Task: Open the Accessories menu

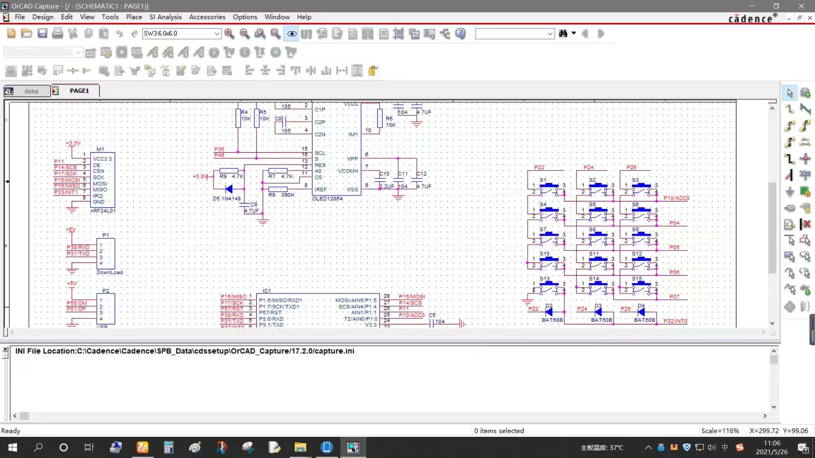Action: click(x=207, y=17)
